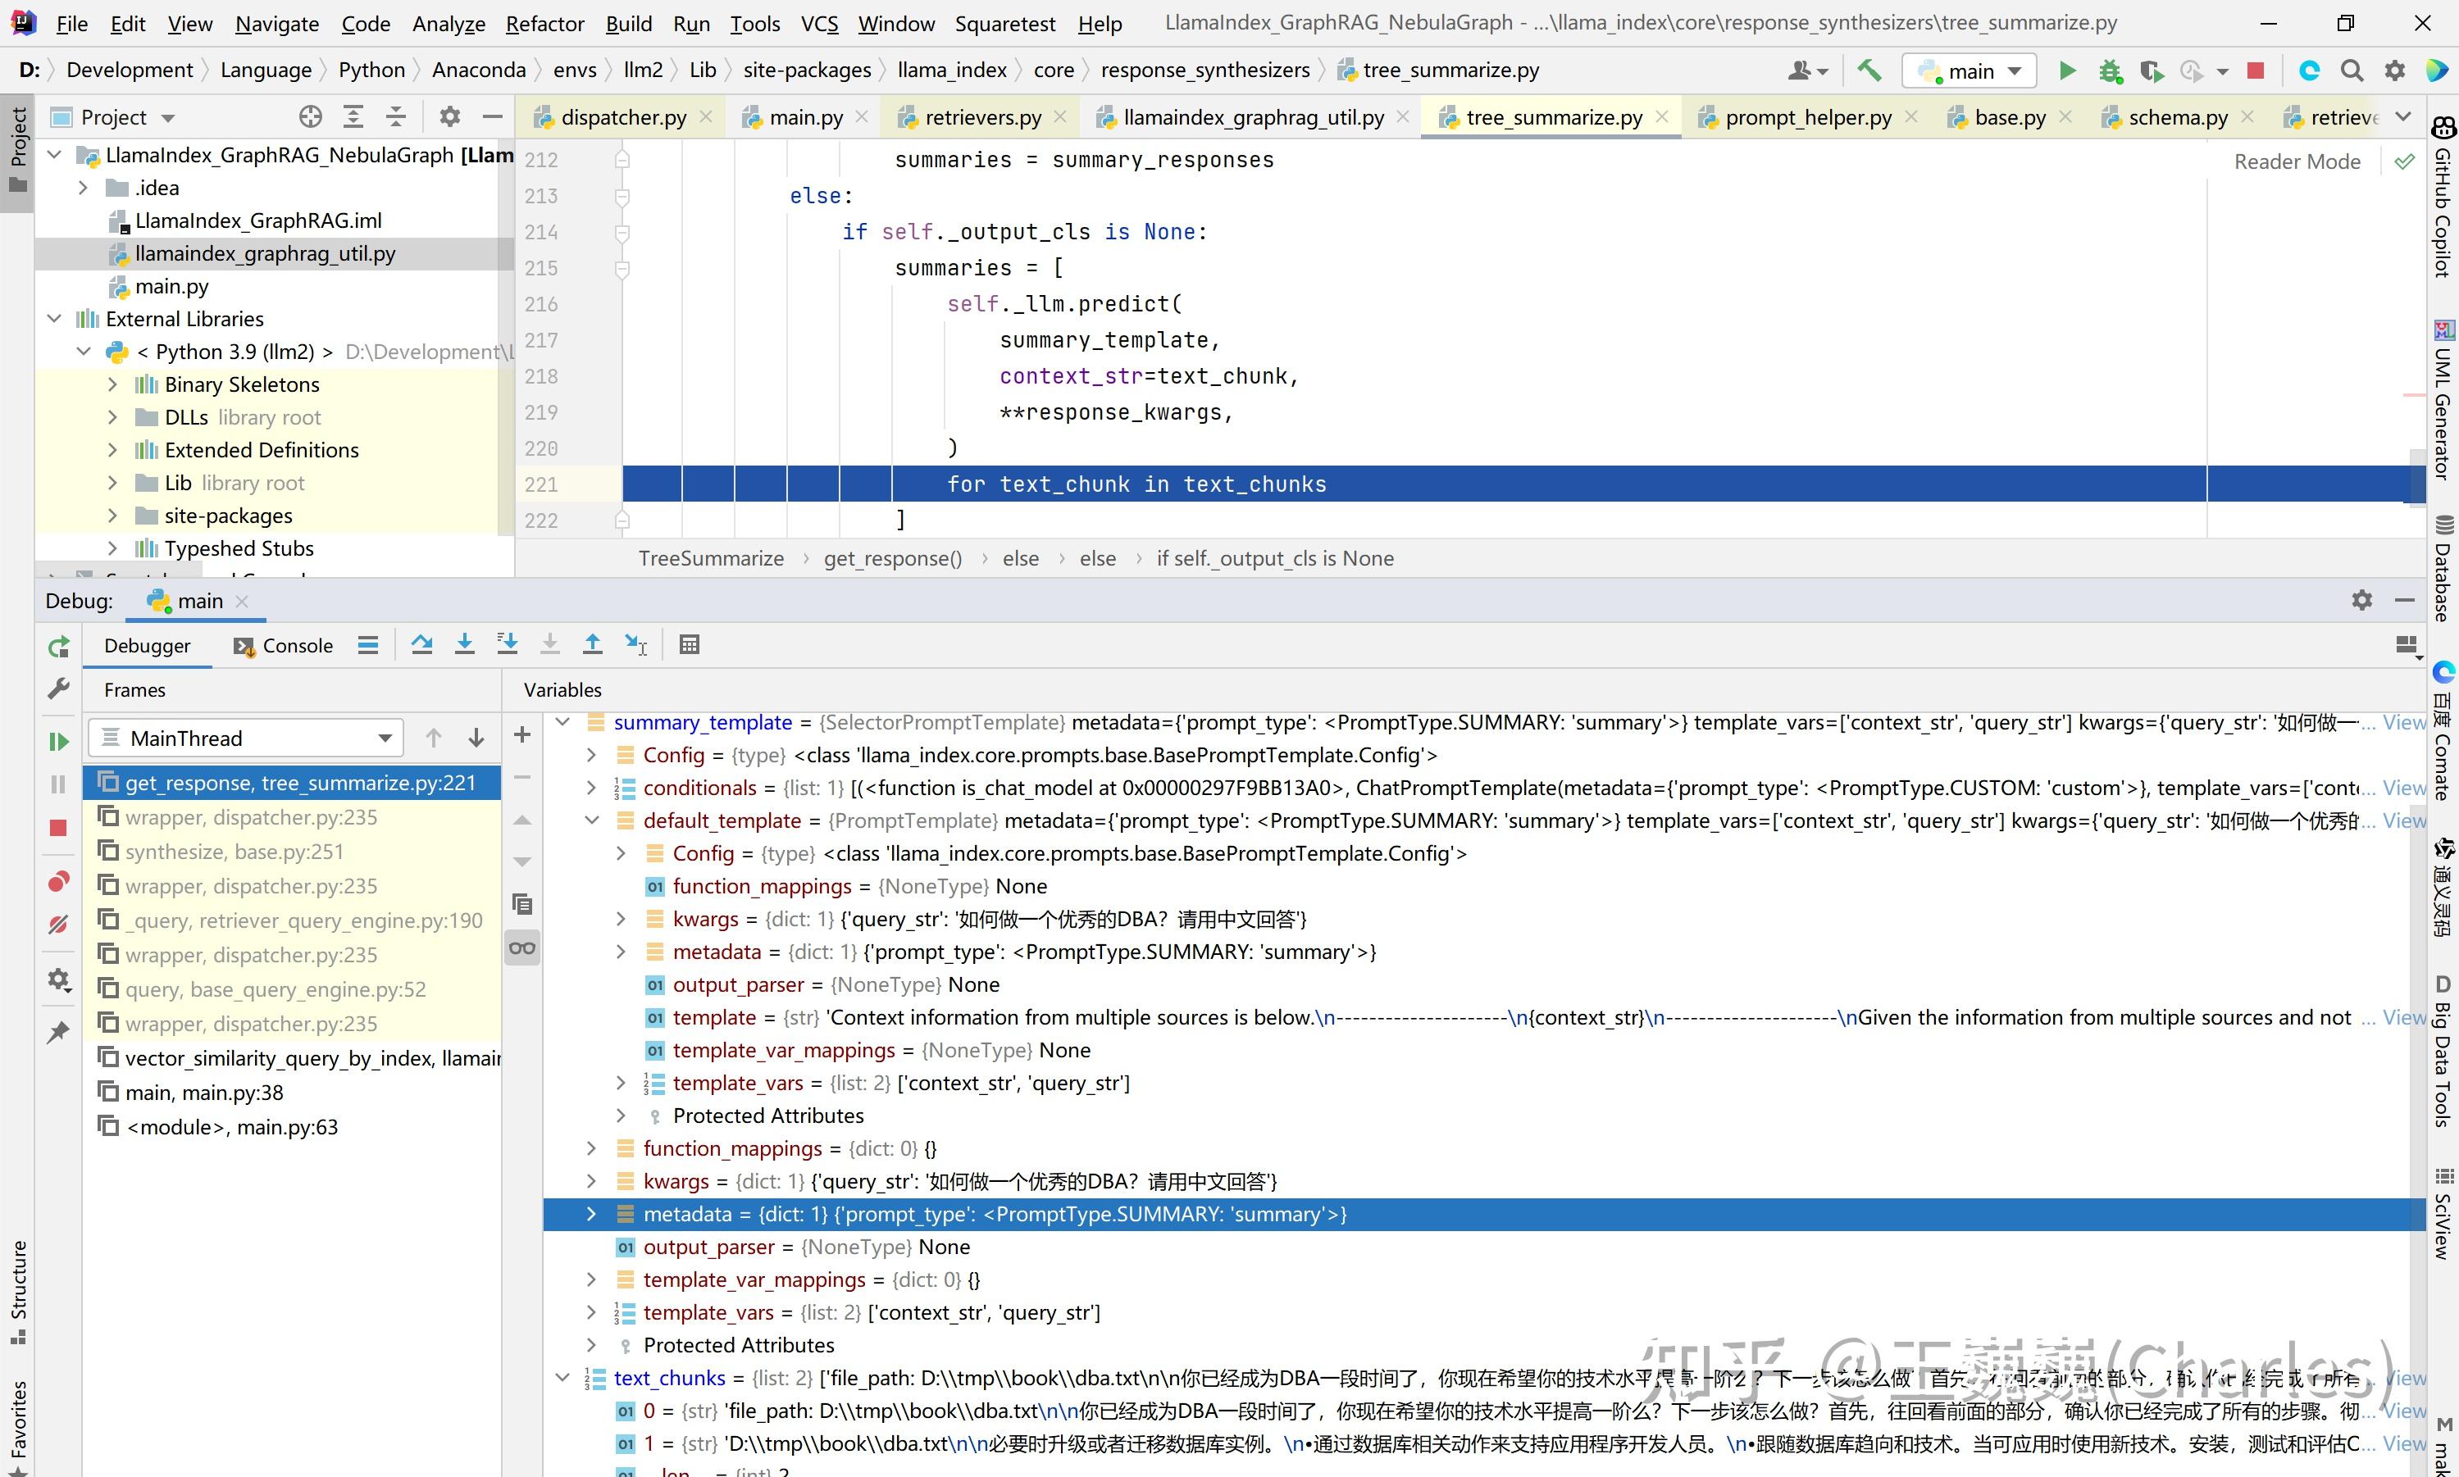Click View Breakpoints red circles icon

[59, 882]
